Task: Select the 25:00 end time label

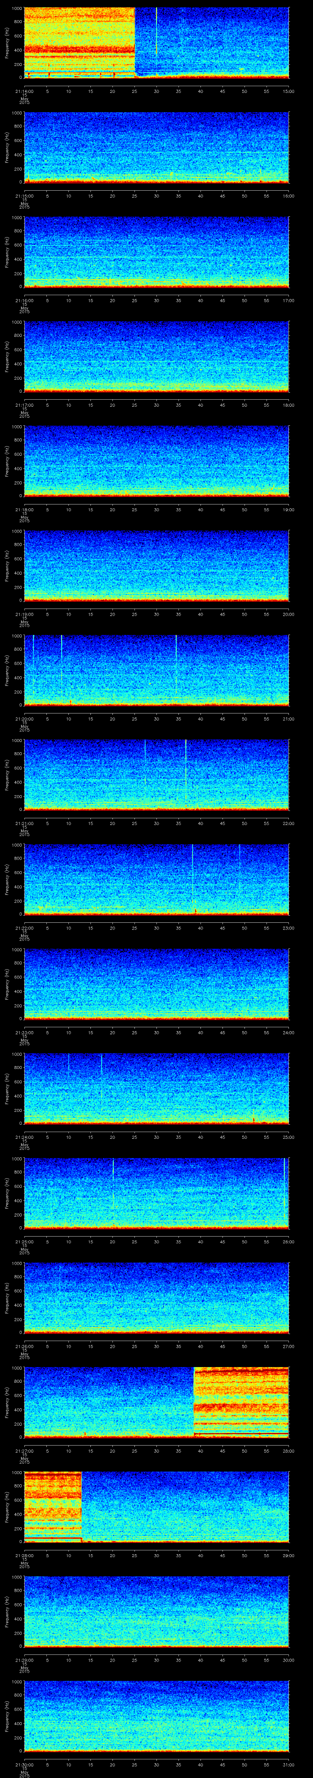Action: click(289, 1137)
